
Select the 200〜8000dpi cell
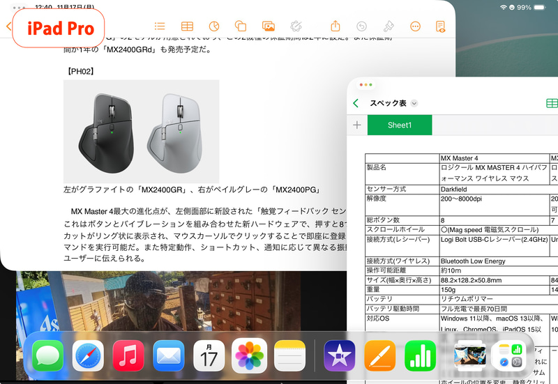[495, 205]
